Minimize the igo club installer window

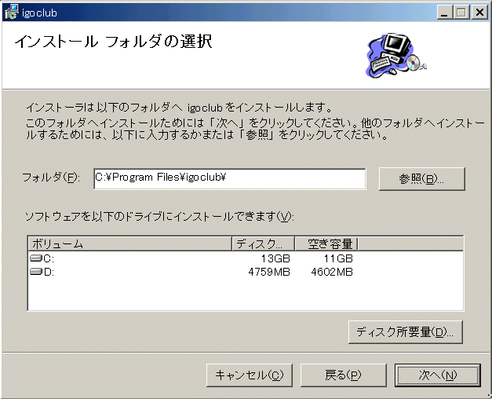pyautogui.click(x=444, y=13)
